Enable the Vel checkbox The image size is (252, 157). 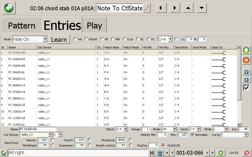click(75, 39)
